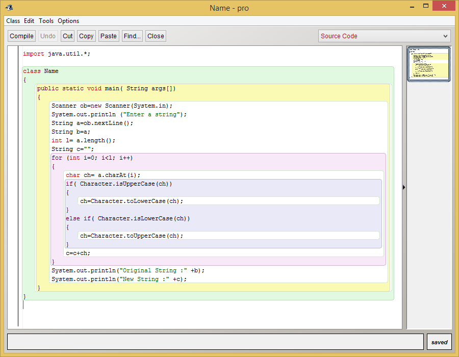Open the Edit menu
This screenshot has width=459, height=357.
click(x=29, y=21)
